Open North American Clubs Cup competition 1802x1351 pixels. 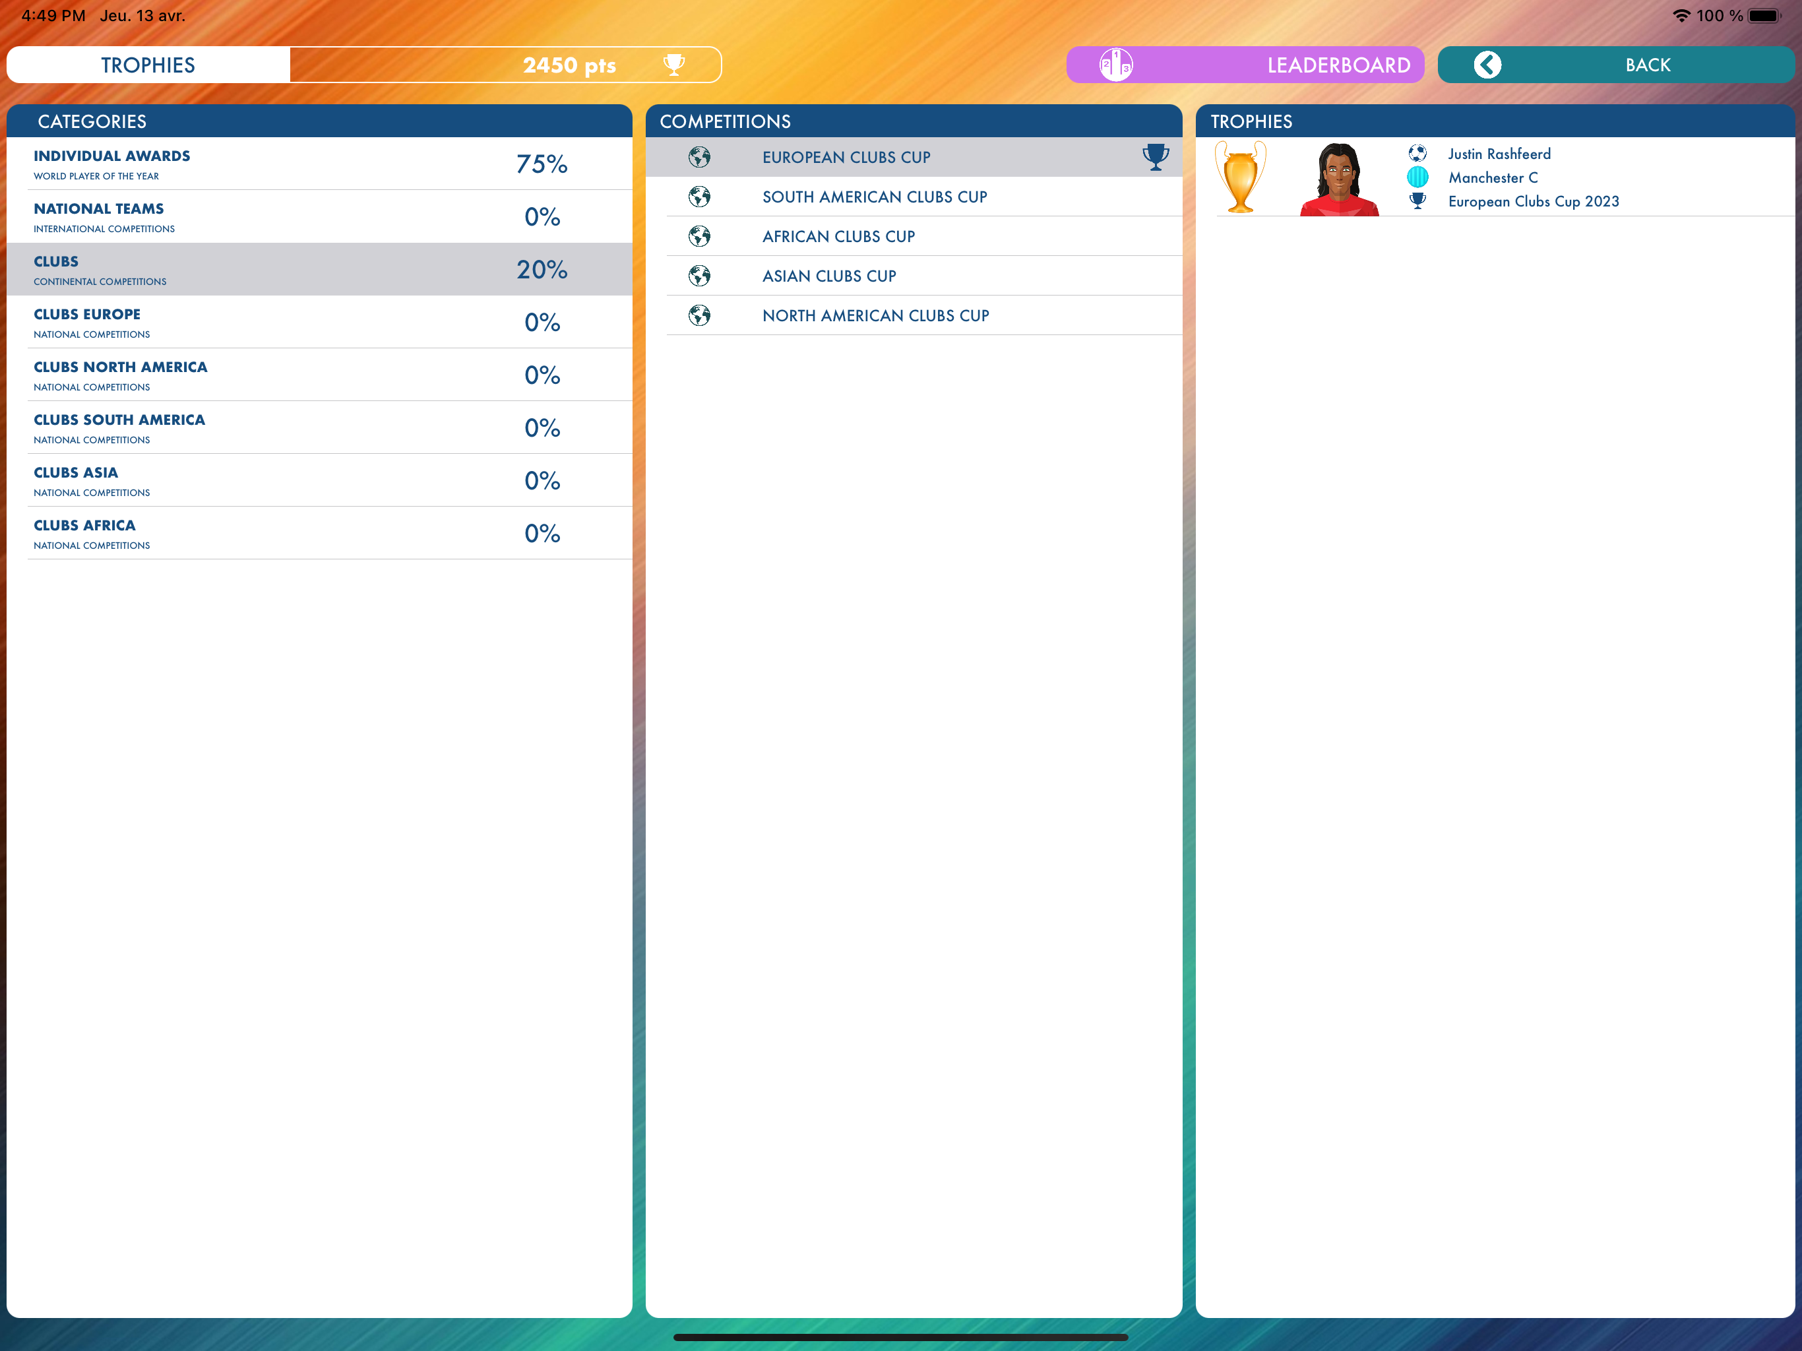coord(914,315)
